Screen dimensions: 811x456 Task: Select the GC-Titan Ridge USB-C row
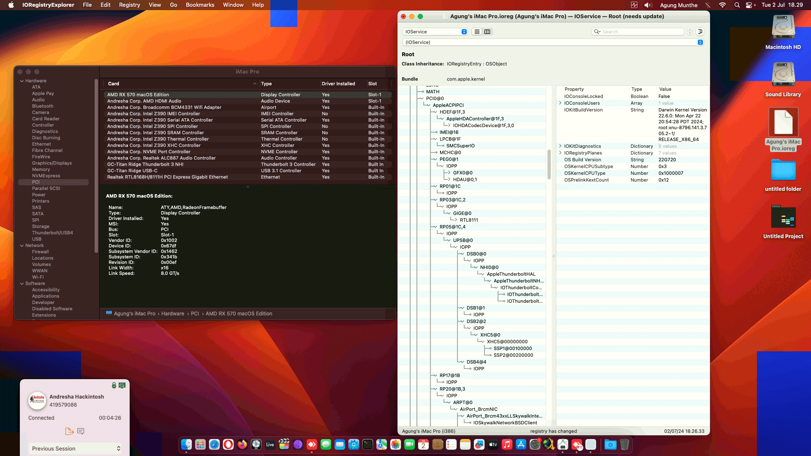(x=248, y=171)
